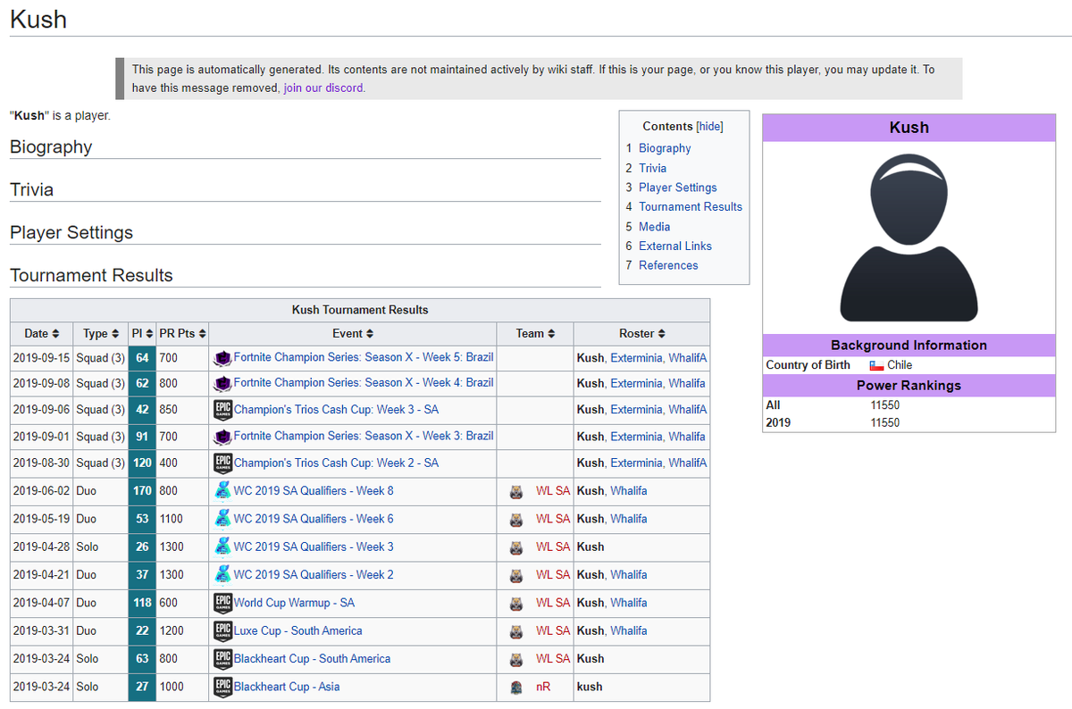This screenshot has height=709, width=1072.
Task: Select the 2019-09-06 date cell
Action: pyautogui.click(x=41, y=410)
